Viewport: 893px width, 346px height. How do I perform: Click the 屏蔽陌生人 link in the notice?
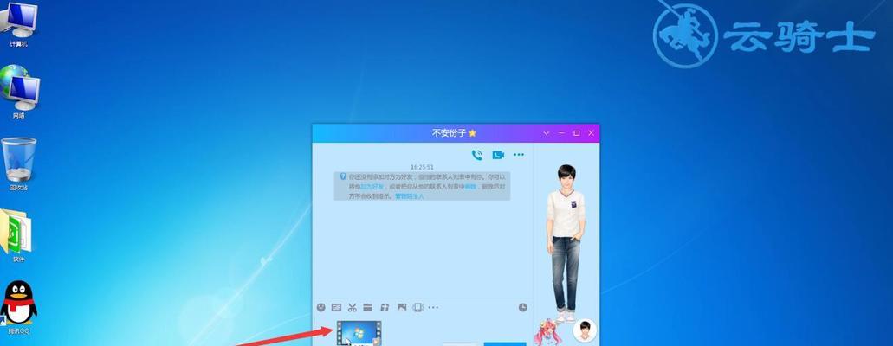[x=410, y=195]
